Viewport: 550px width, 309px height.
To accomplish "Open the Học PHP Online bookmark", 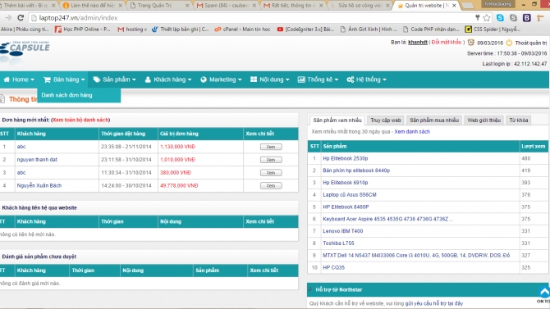I will [x=83, y=30].
